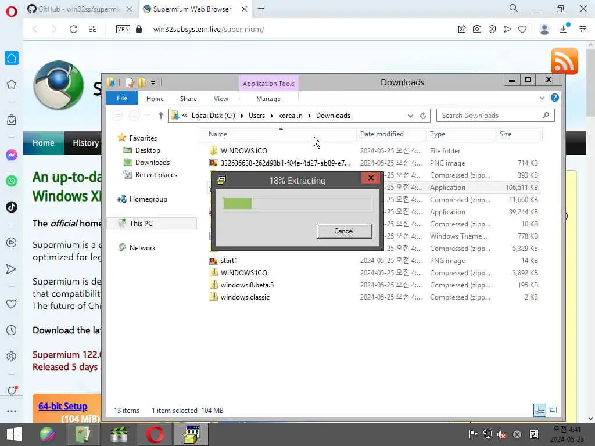Screen dimensions: 595x446
Task: Open Explorer help question mark
Action: [x=554, y=98]
